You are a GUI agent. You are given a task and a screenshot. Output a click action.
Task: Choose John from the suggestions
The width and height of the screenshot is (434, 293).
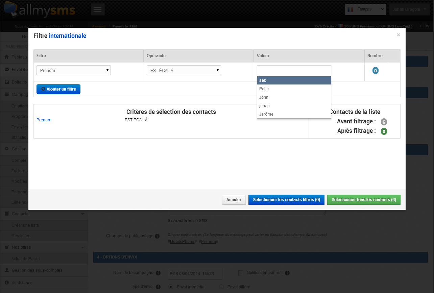point(294,97)
